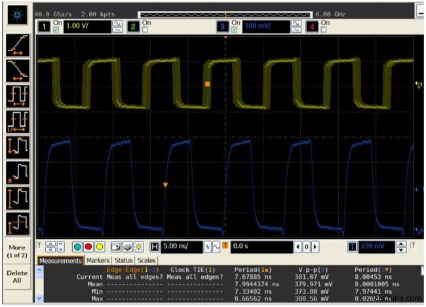Decrease channel 1 vertical scale with lower waveform button

coord(117,30)
